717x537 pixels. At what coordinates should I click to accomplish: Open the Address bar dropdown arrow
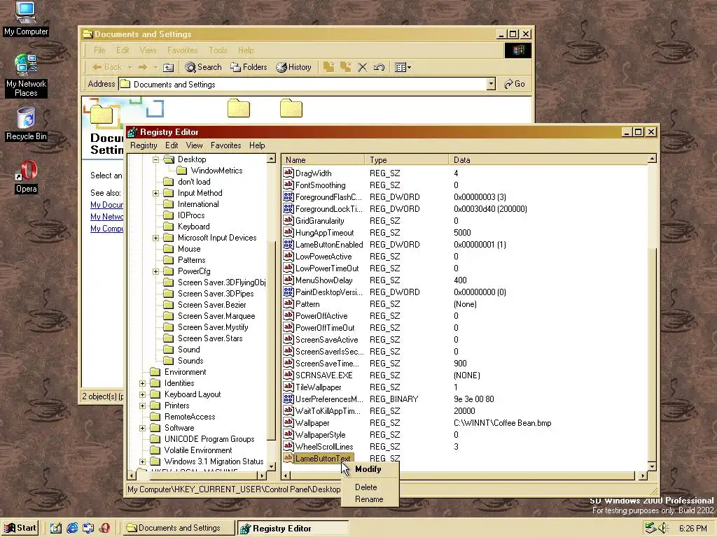pos(491,84)
